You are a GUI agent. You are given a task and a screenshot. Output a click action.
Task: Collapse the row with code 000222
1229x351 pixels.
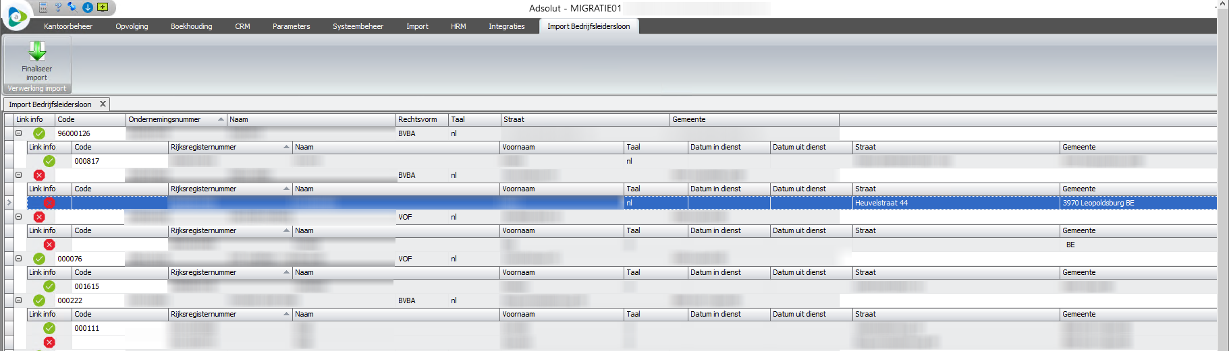pos(19,300)
